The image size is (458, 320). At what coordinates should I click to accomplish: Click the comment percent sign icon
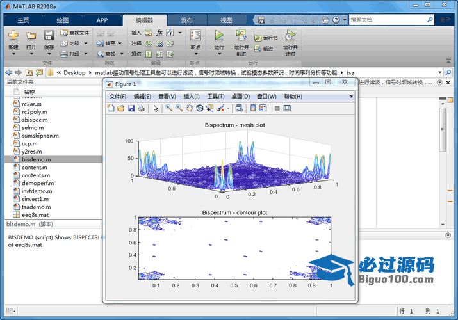149,44
